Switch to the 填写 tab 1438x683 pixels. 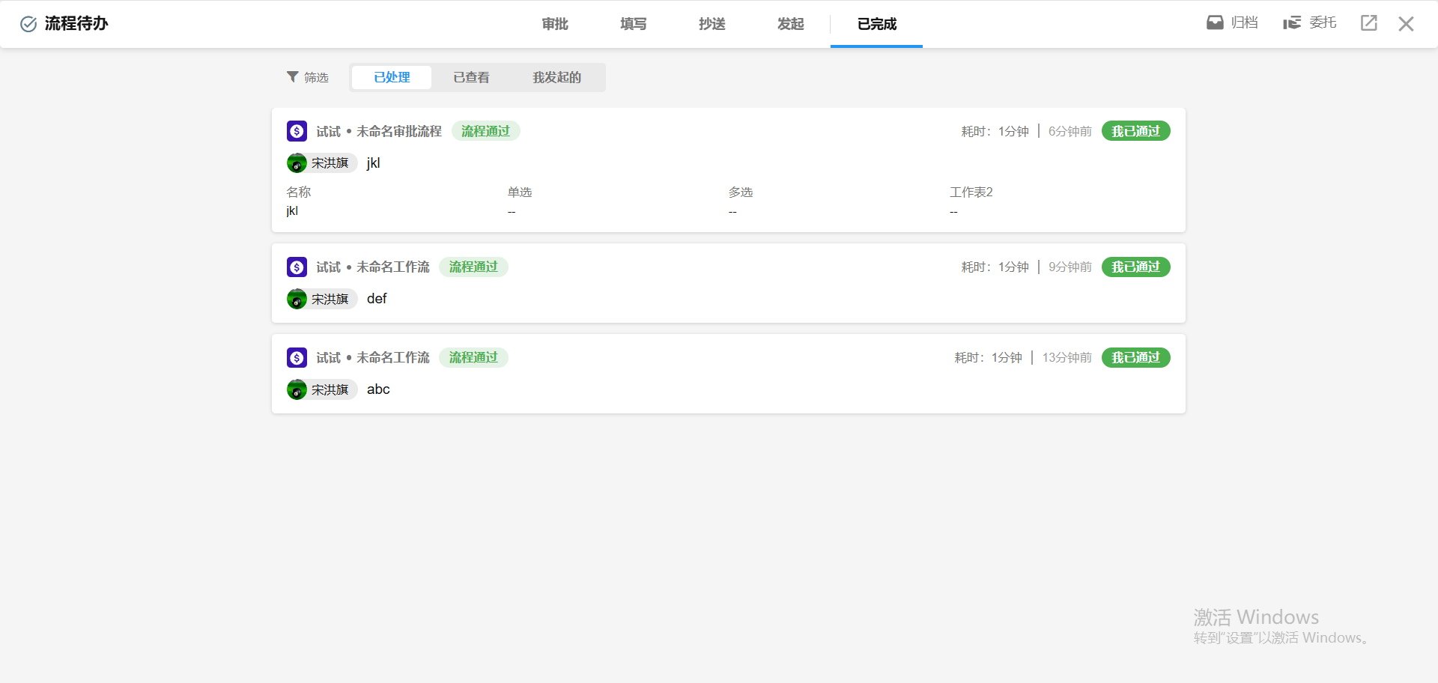coord(633,24)
